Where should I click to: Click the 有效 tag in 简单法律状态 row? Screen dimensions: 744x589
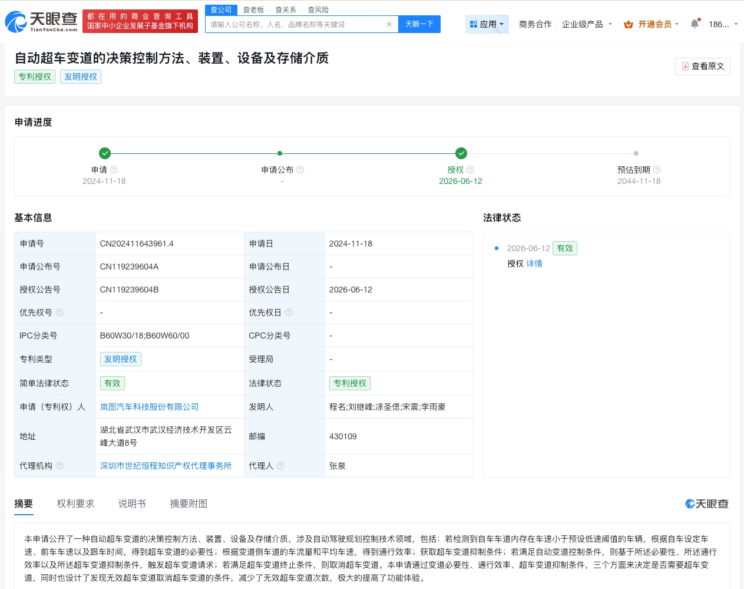click(x=113, y=383)
